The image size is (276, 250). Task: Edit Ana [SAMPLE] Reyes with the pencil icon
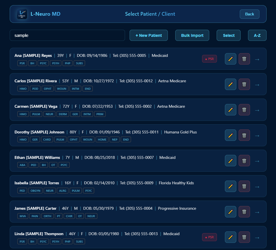tap(230, 59)
